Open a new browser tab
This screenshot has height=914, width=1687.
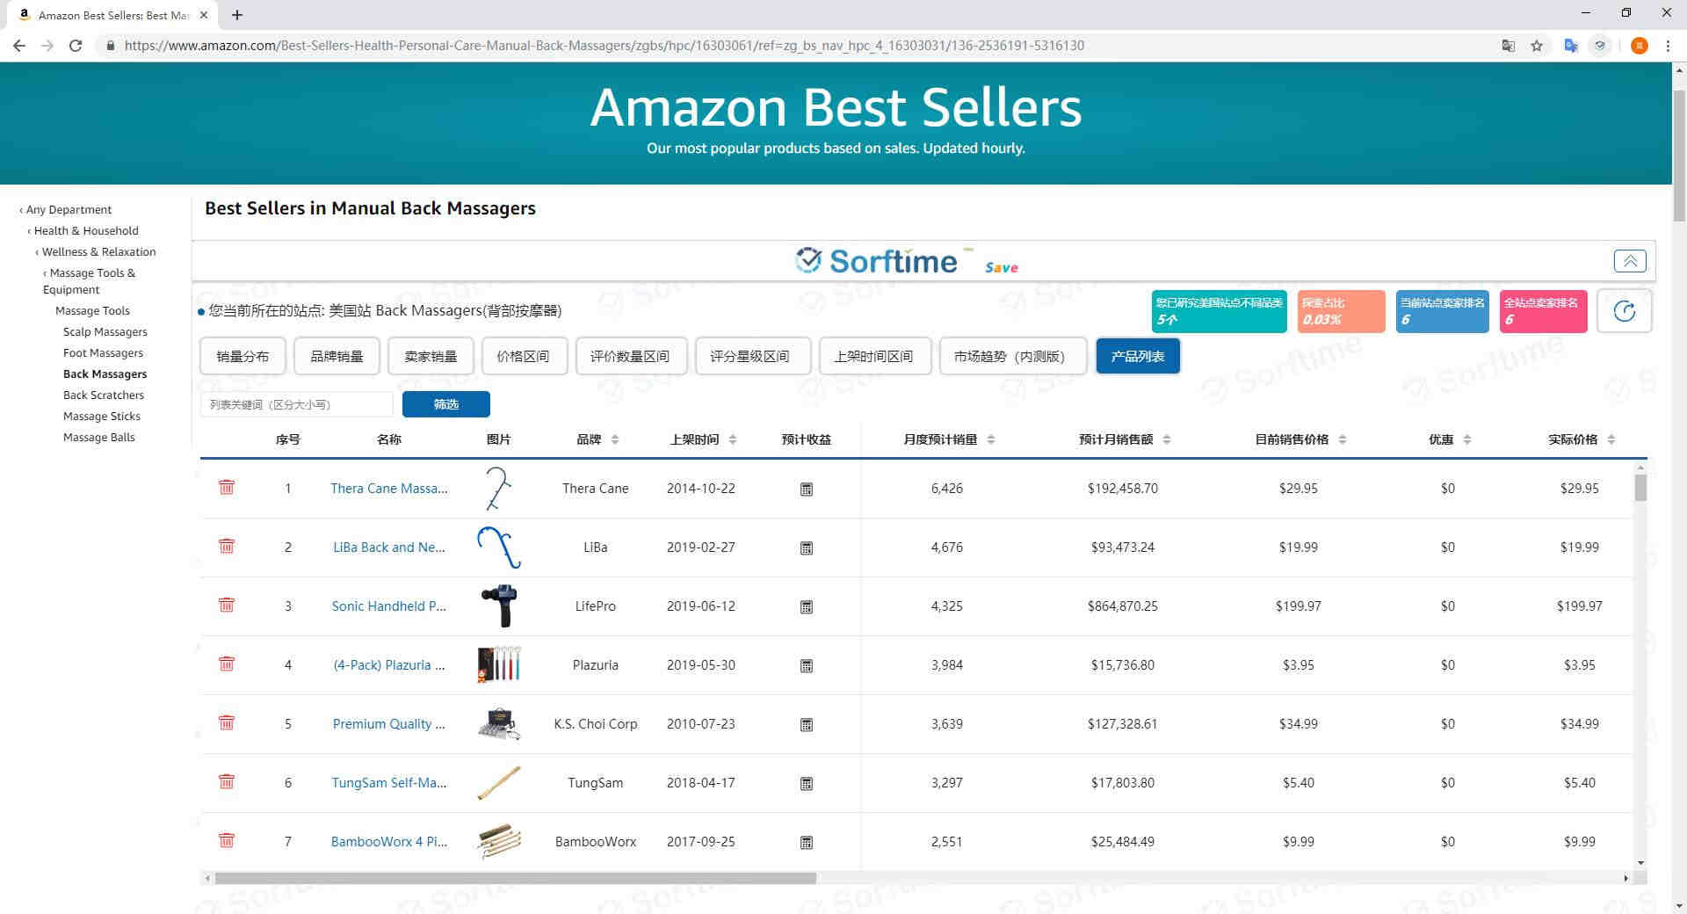(x=237, y=15)
